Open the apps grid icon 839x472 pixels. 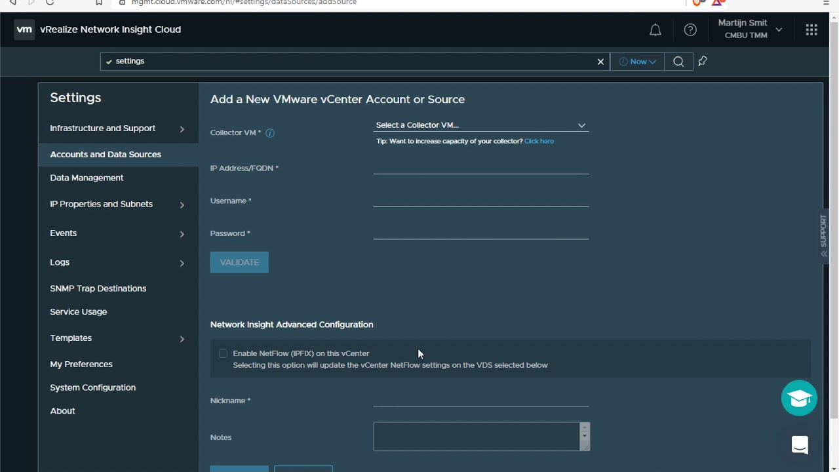point(811,29)
